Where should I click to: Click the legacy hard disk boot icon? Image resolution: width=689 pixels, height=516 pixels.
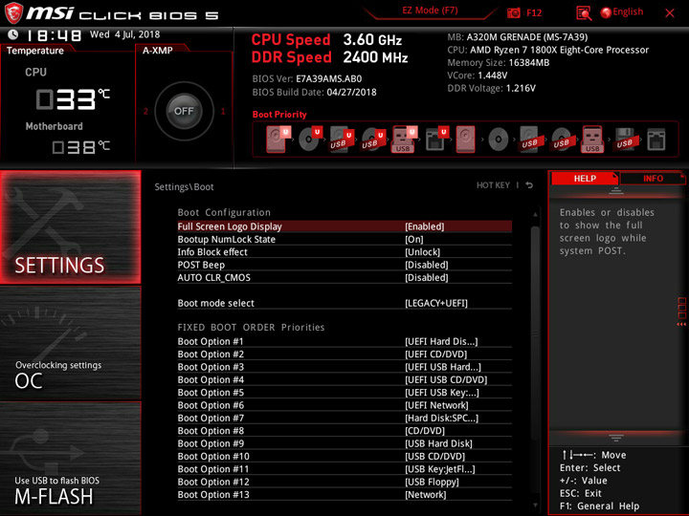coord(465,140)
